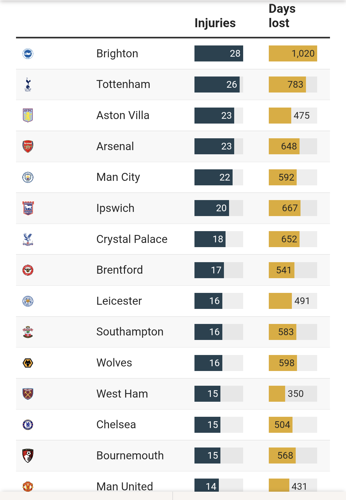Click the West Ham team name

(122, 394)
